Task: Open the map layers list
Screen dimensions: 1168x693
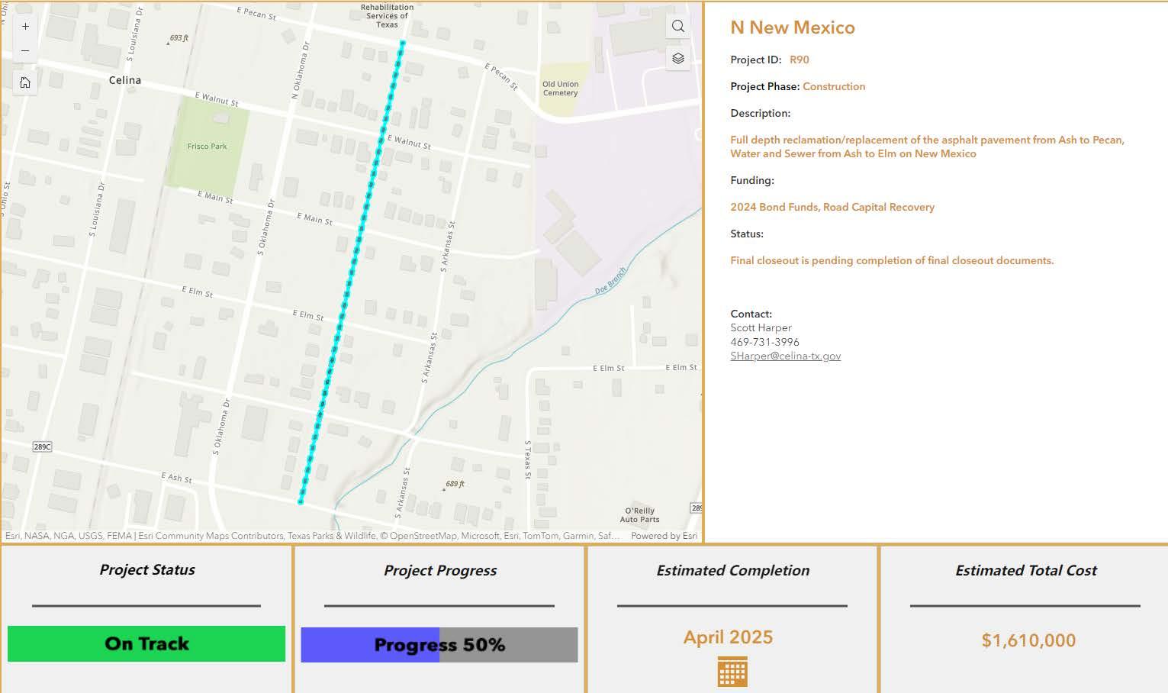Action: 677,58
